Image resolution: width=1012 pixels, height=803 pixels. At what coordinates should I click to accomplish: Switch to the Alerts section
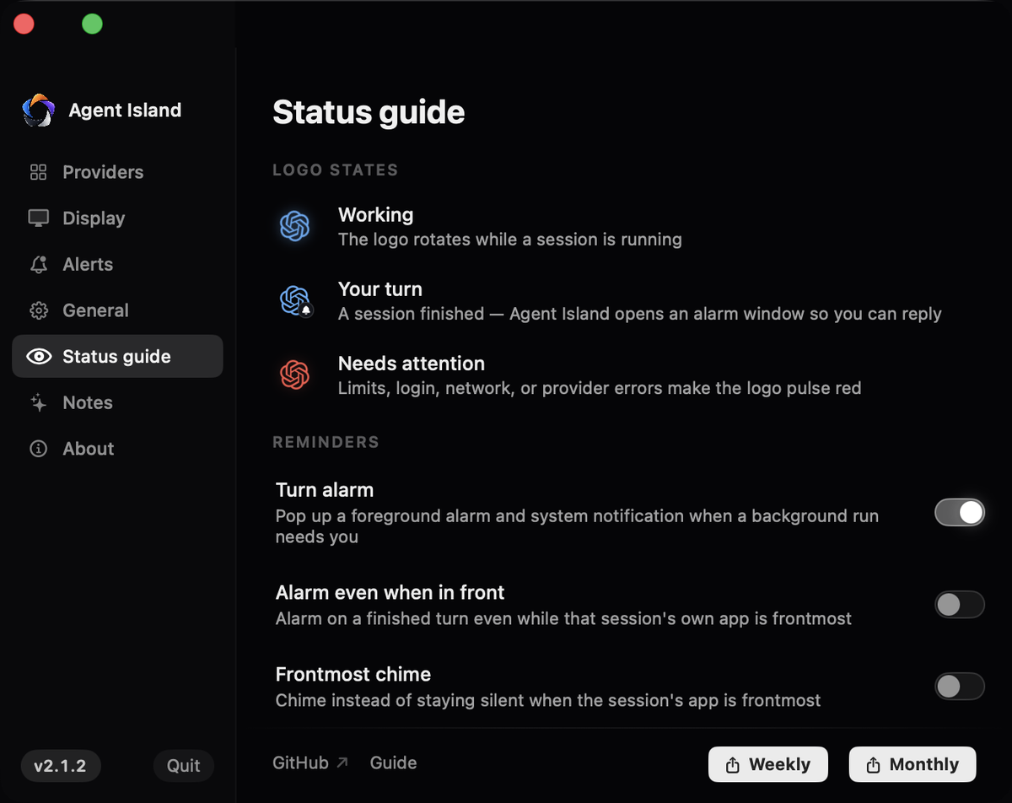(x=117, y=265)
